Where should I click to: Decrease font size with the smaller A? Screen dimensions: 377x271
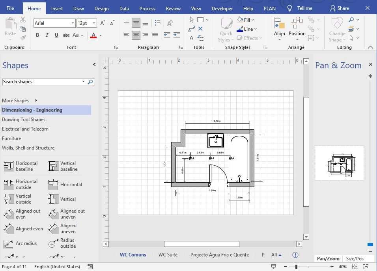coord(112,23)
